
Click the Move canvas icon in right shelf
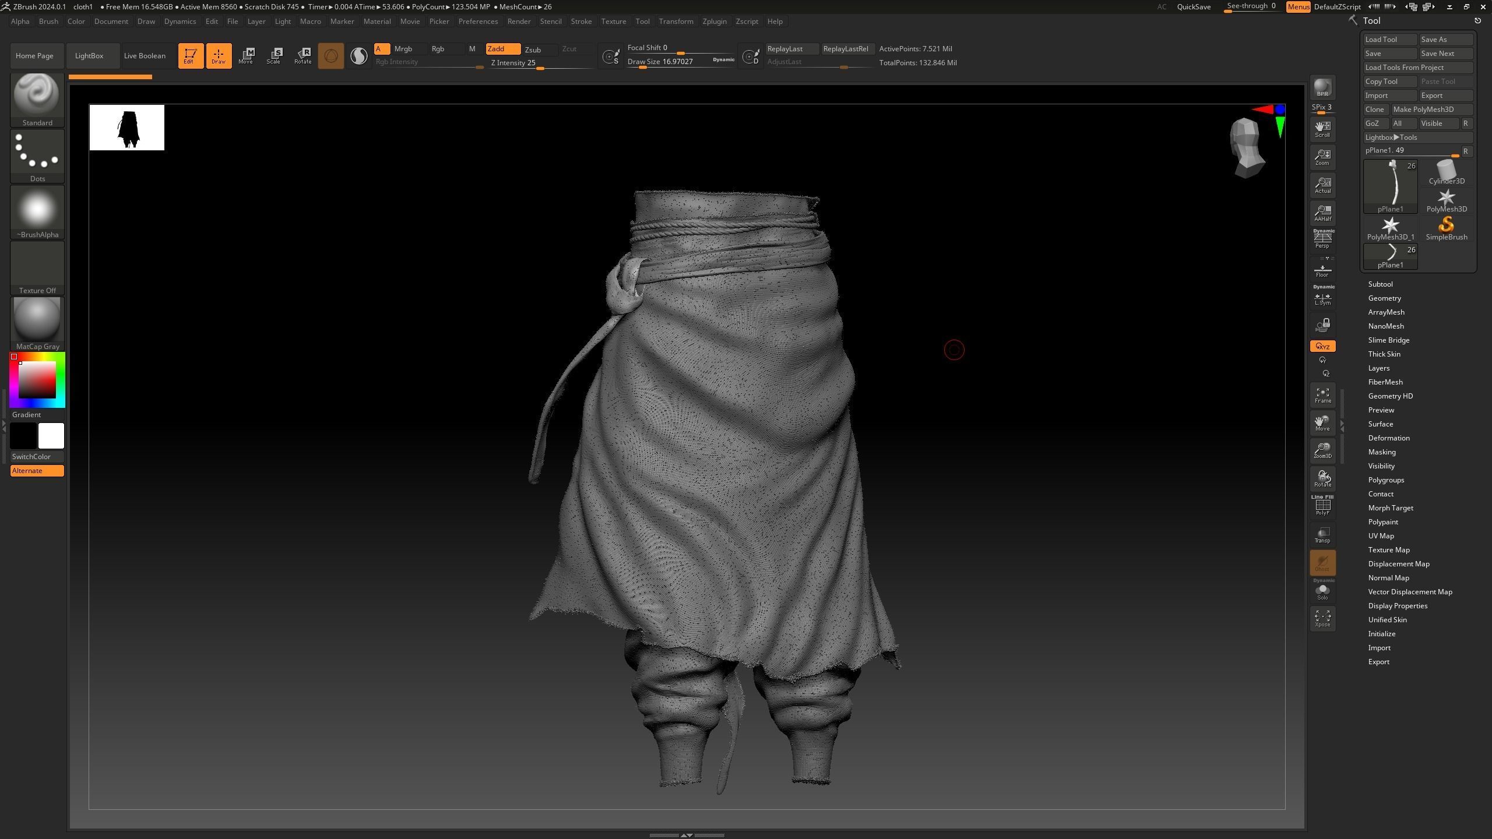1322,422
